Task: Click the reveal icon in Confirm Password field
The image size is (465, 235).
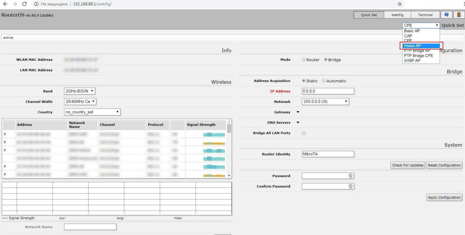Action: coord(350,186)
